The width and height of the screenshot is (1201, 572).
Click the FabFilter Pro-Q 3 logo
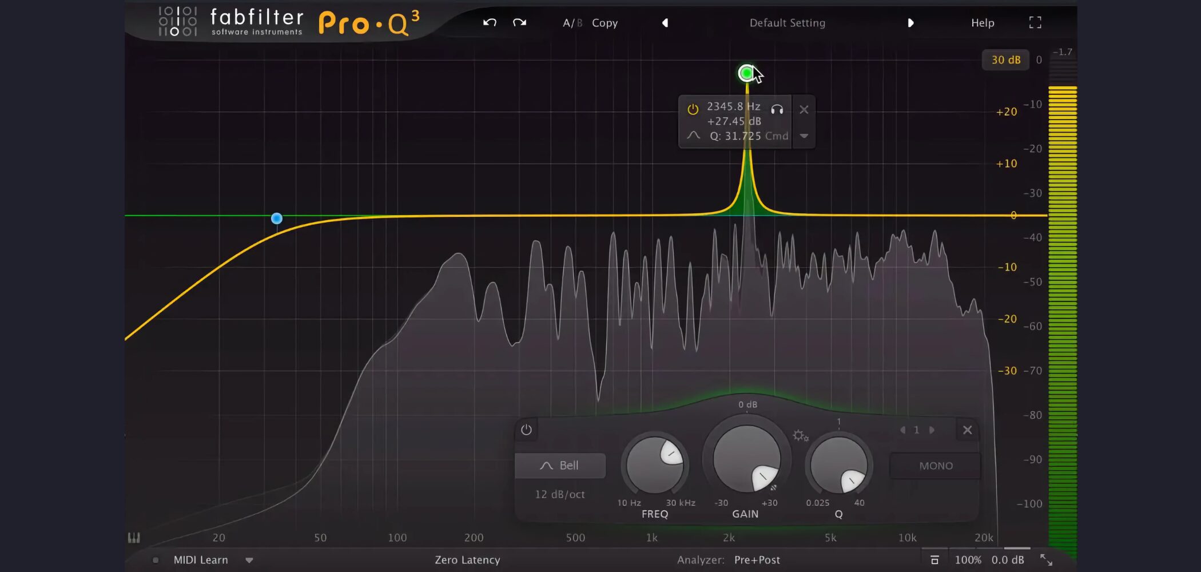(x=289, y=22)
